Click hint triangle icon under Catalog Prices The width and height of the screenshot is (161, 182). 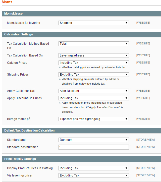tap(60, 67)
